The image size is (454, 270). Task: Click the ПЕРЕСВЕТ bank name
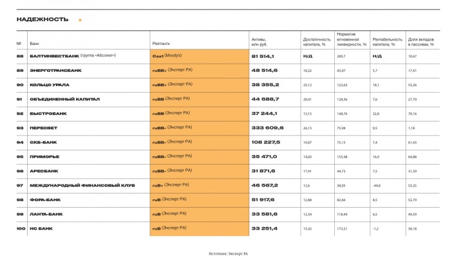40,127
